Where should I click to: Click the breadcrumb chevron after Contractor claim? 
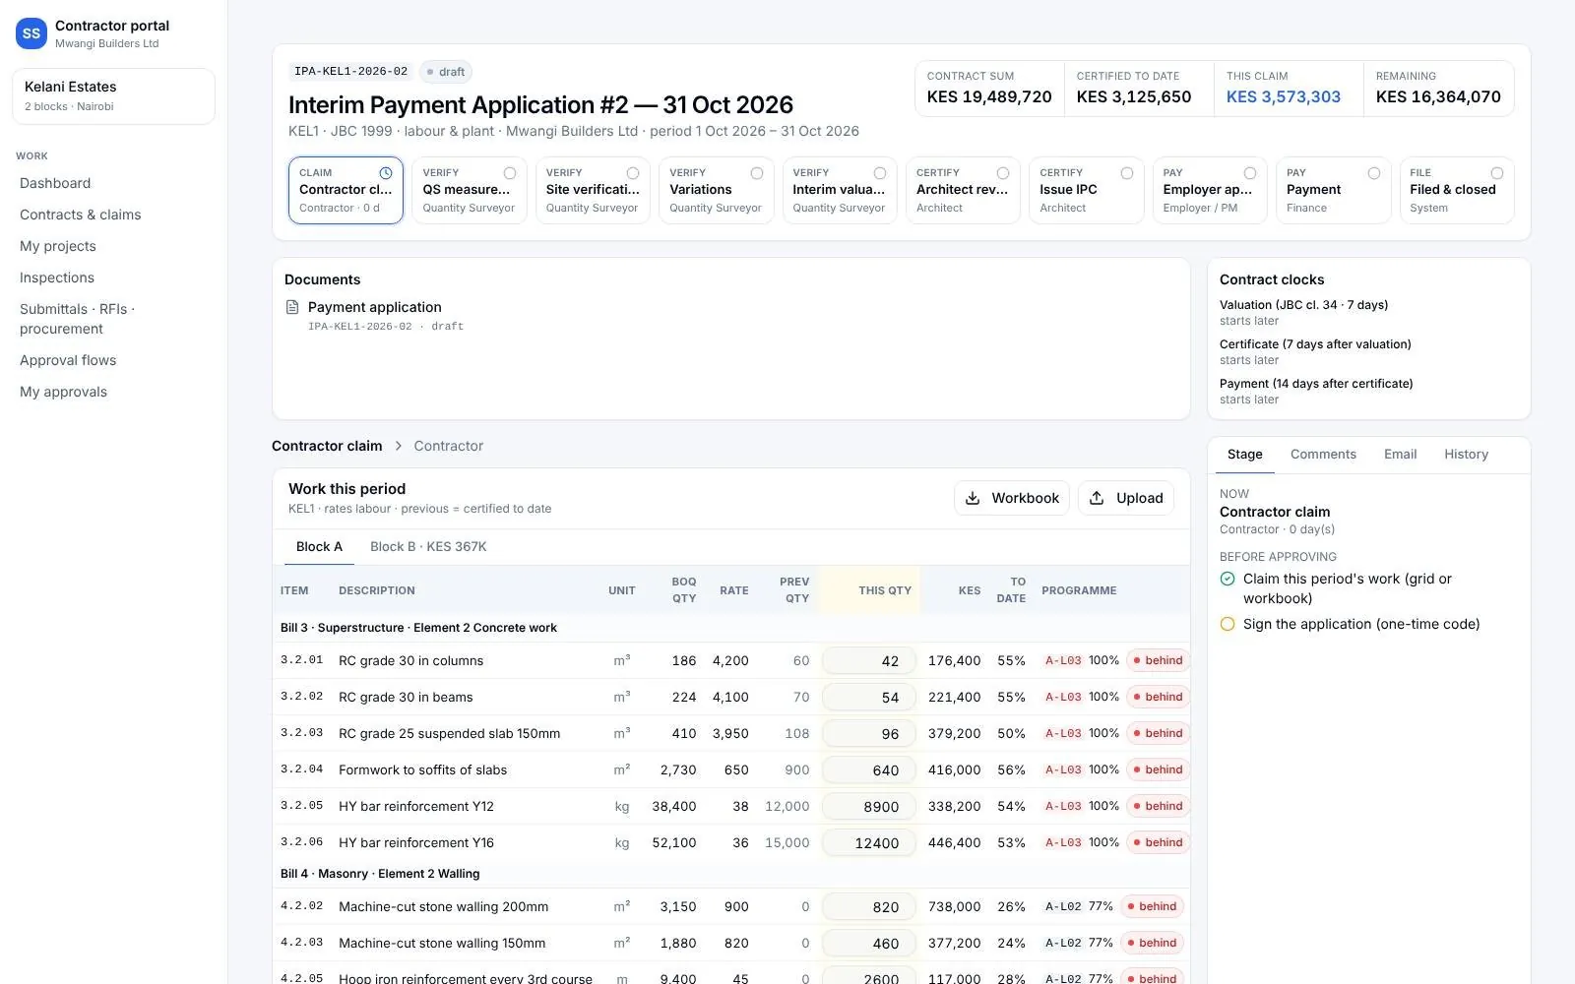tap(399, 446)
